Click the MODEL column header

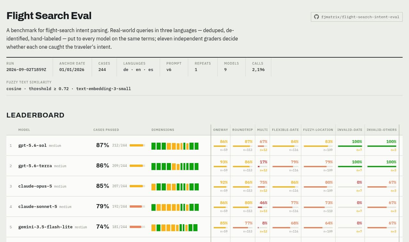pos(24,130)
